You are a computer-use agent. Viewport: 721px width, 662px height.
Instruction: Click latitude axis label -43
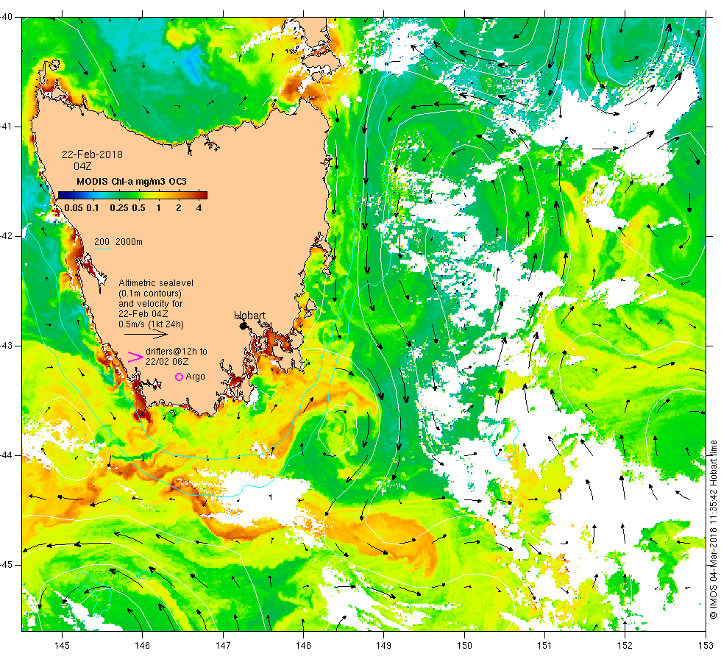(x=7, y=346)
